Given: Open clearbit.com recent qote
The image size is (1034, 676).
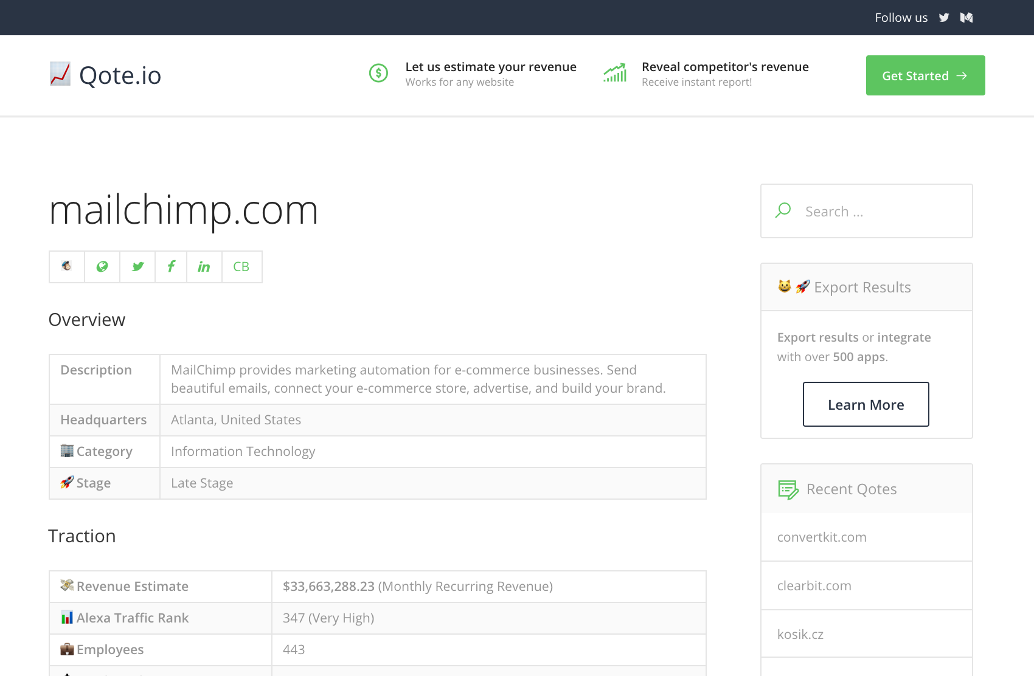Looking at the screenshot, I should [814, 586].
